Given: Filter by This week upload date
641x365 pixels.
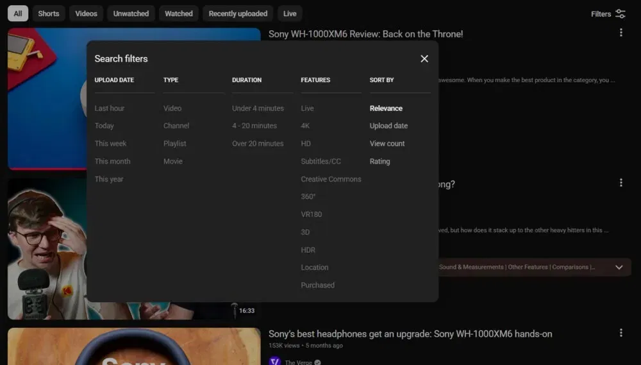Looking at the screenshot, I should [x=110, y=144].
